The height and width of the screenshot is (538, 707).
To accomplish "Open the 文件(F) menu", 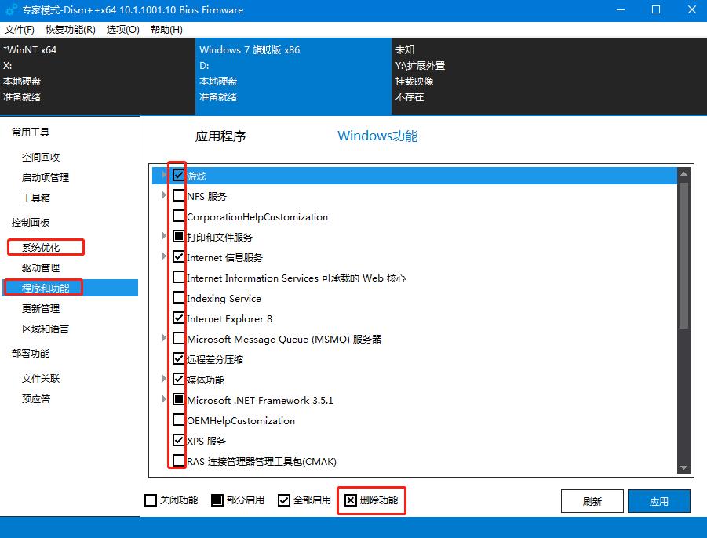I will [x=19, y=29].
